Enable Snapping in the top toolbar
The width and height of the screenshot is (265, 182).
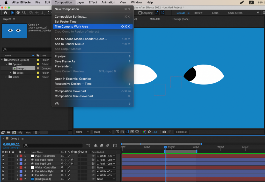coord(140,13)
